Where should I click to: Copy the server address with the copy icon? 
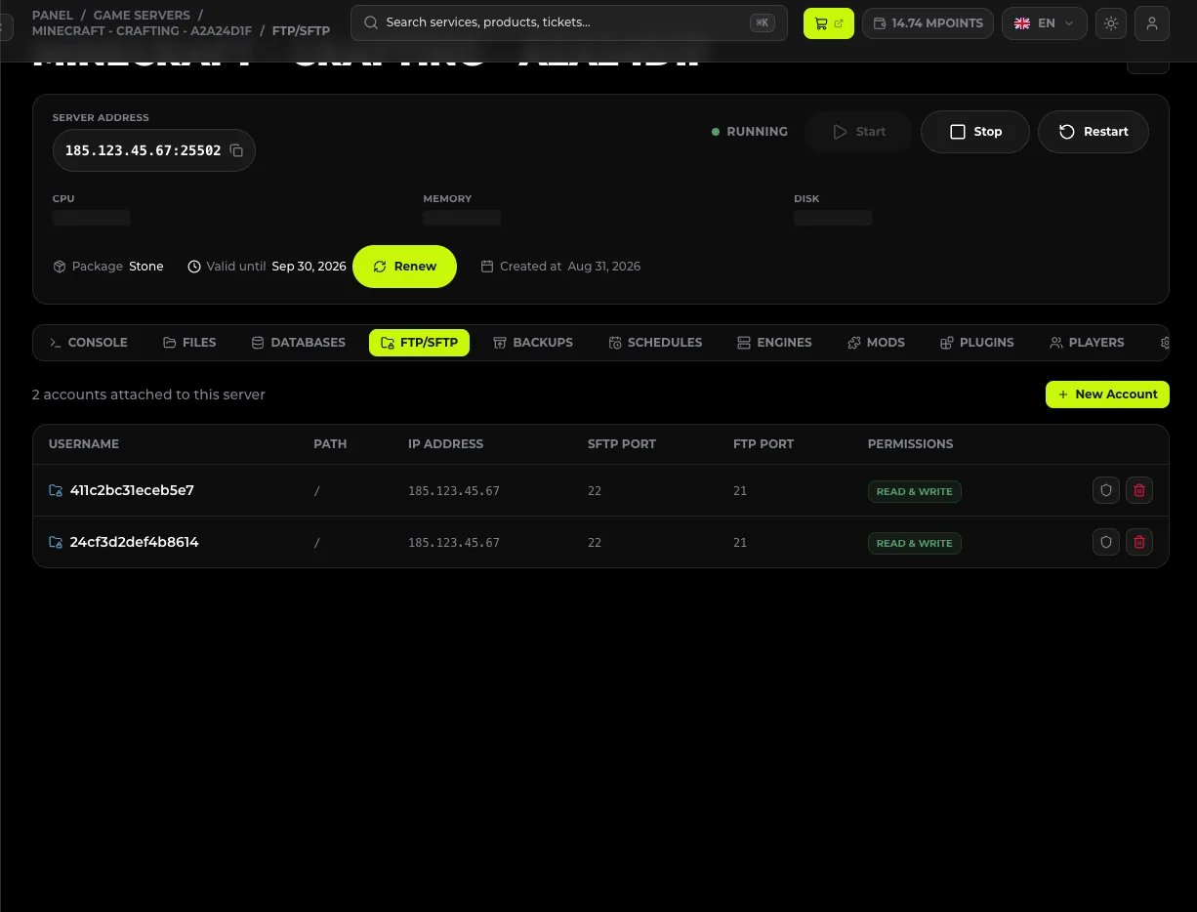(x=236, y=150)
